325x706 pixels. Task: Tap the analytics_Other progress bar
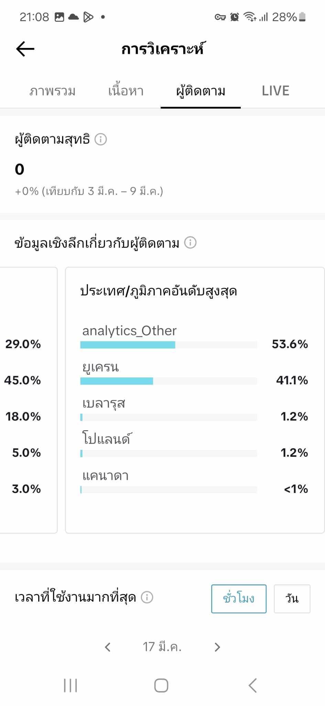[169, 345]
